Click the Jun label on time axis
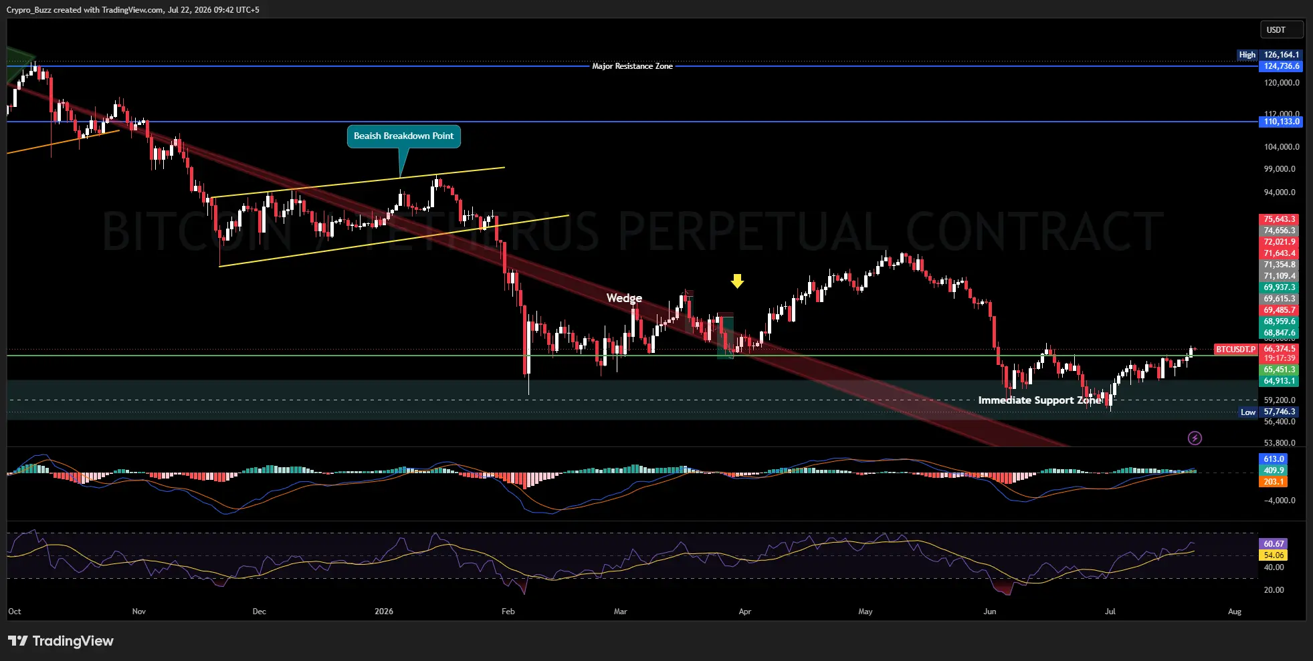 coord(990,612)
